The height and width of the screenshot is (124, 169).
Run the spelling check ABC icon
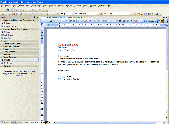click(x=71, y=21)
